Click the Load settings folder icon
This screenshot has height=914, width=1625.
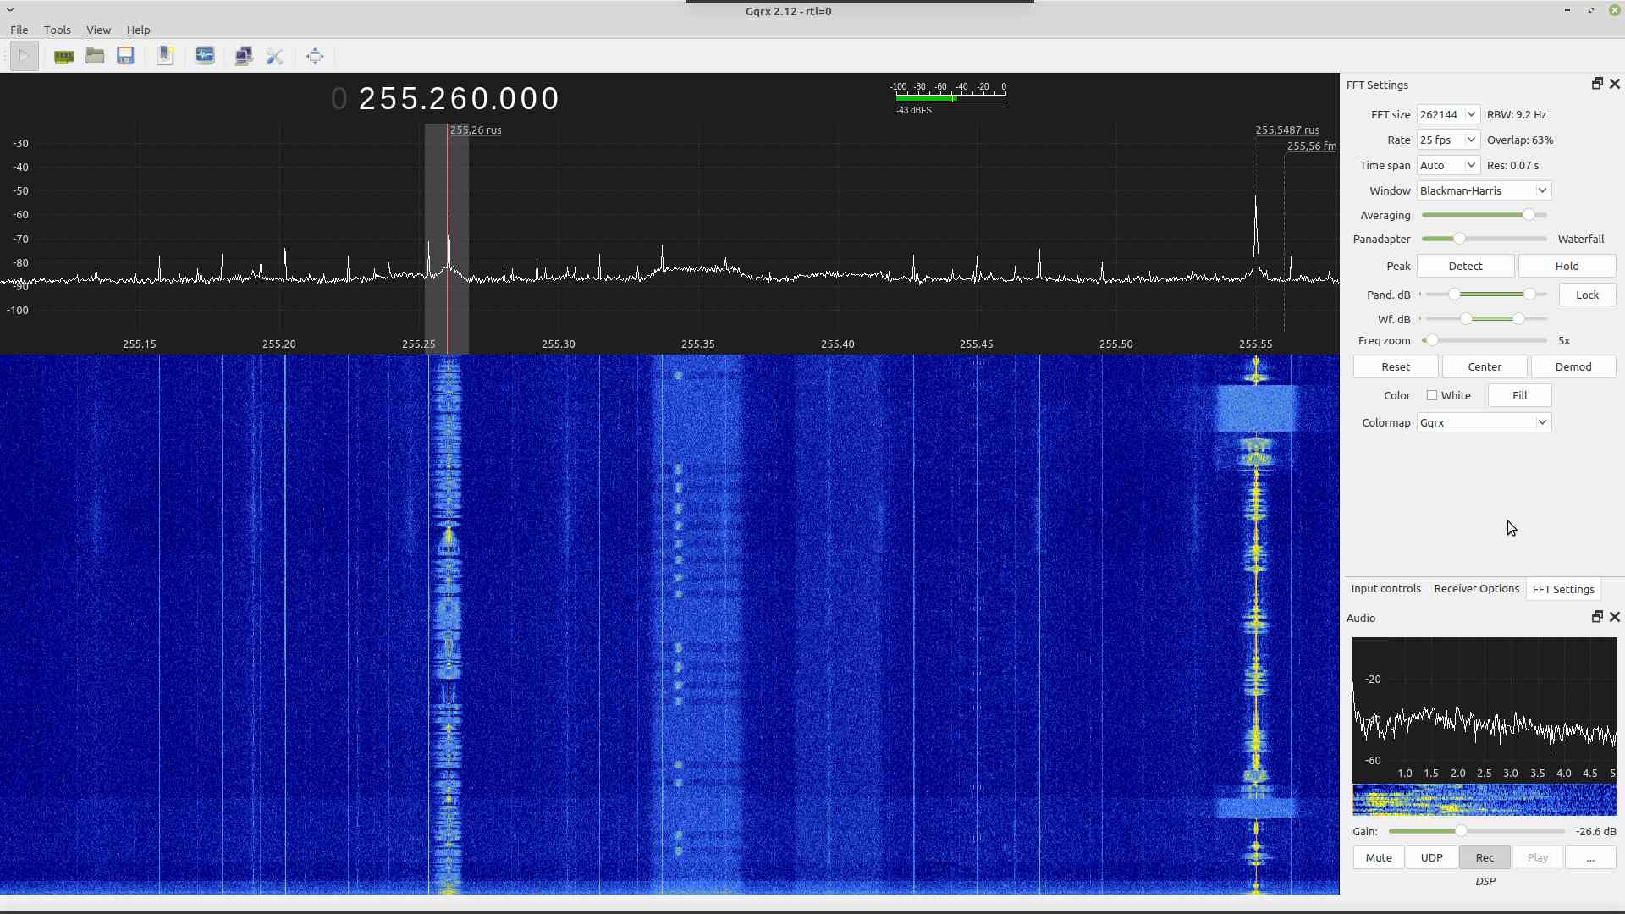[x=95, y=57]
